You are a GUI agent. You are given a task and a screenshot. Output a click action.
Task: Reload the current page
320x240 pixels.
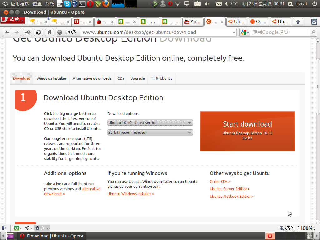38,32
